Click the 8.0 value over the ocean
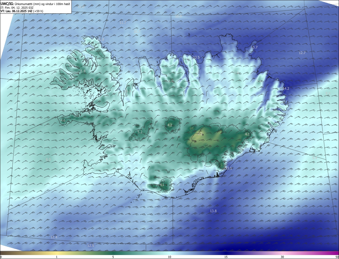339x259 pixels. pyautogui.click(x=48, y=159)
